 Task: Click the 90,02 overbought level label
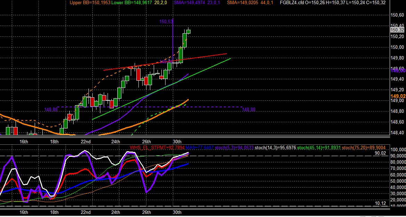(380, 153)
